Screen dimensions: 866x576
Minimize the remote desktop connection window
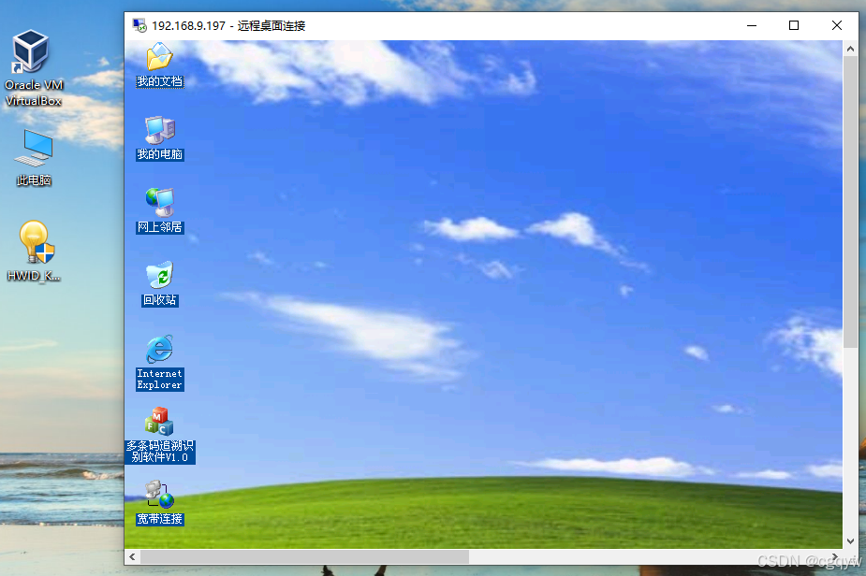[752, 25]
